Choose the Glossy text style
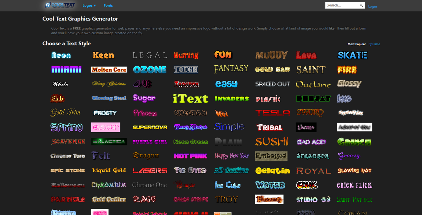The height and width of the screenshot is (215, 422). (349, 84)
